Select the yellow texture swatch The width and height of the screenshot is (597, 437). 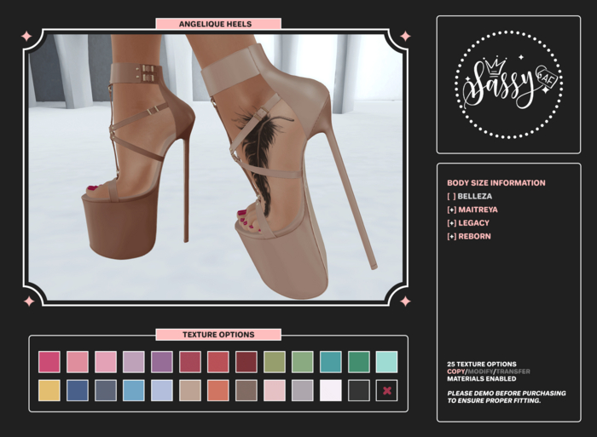(49, 390)
